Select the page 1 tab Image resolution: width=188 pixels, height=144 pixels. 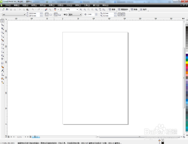tap(36, 137)
